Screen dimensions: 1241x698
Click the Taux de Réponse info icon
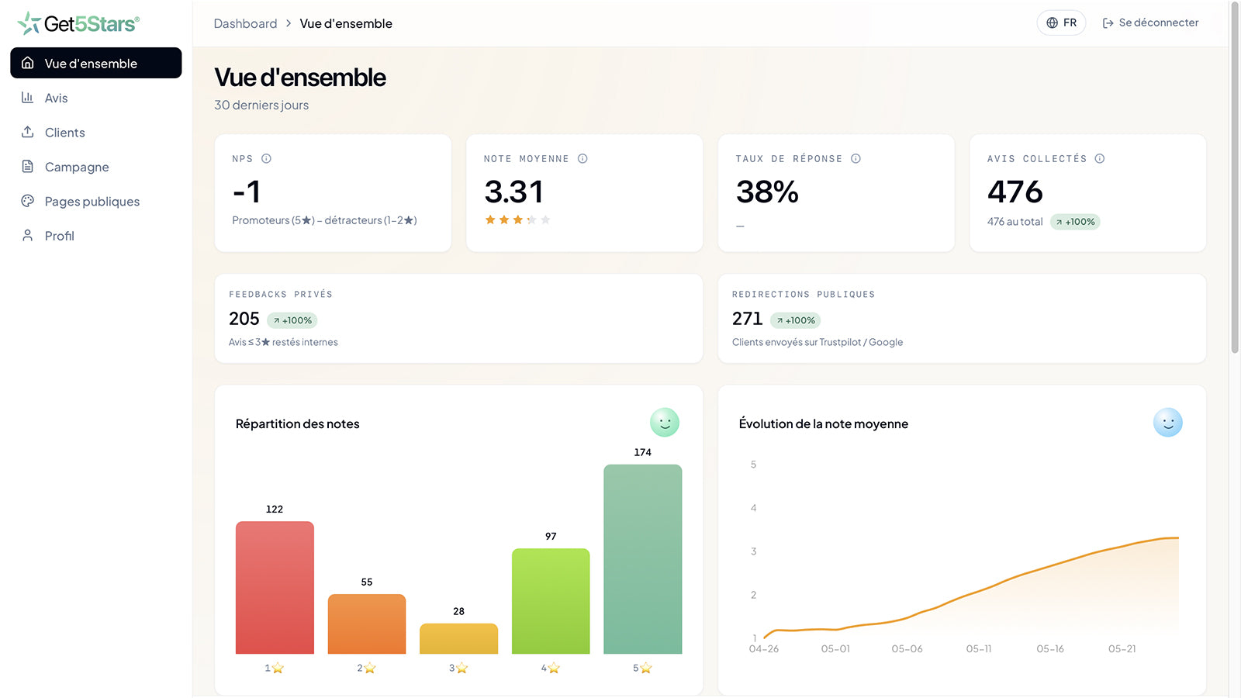(x=856, y=158)
